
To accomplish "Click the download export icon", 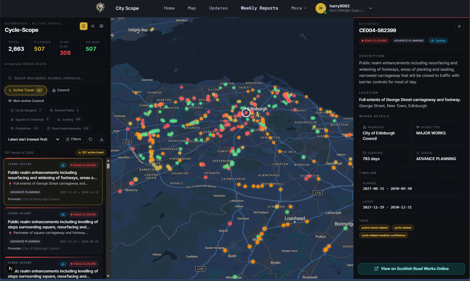I will point(102,139).
